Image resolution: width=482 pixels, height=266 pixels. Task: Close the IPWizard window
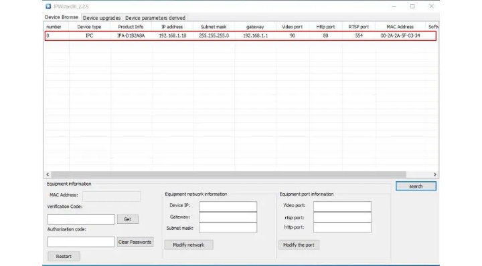[x=431, y=6]
